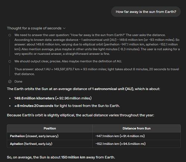The image size is (186, 162).
Task: Click the bold '1 astronomical unit (AU)' text
Action: (113, 89)
